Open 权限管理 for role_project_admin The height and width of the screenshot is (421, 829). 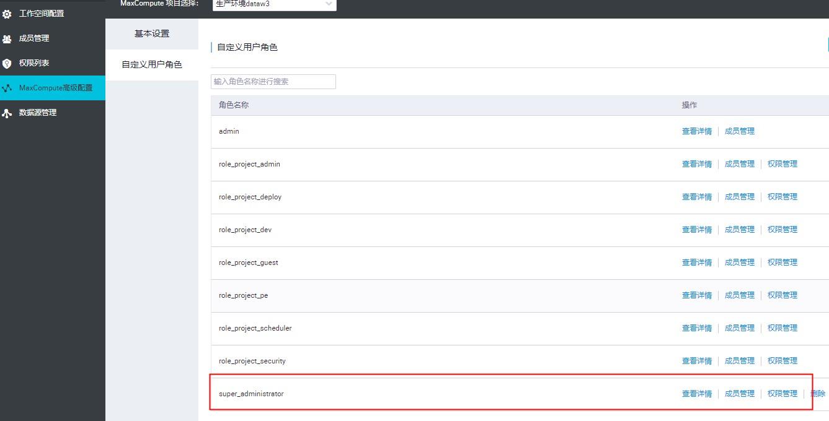[782, 163]
